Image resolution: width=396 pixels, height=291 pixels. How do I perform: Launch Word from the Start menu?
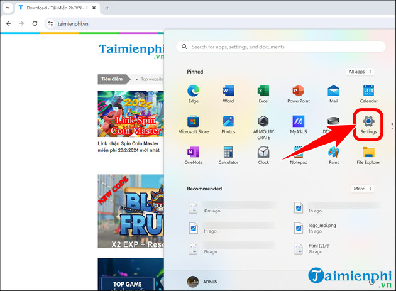click(228, 94)
